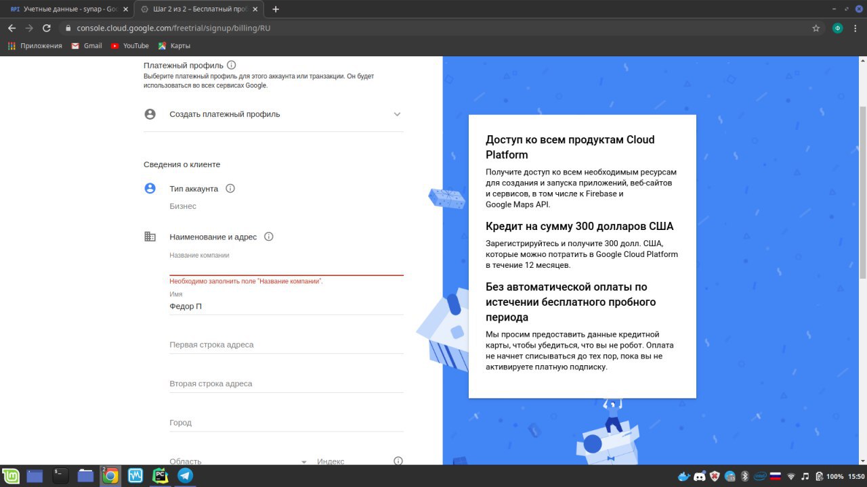This screenshot has width=867, height=487.
Task: Open the Linux Mint start menu
Action: (9, 476)
